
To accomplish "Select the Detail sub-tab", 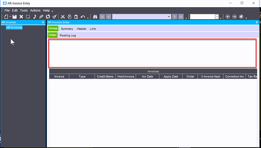I will click(x=53, y=35).
